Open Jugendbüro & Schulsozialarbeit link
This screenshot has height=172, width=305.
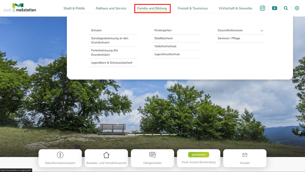[x=113, y=63]
